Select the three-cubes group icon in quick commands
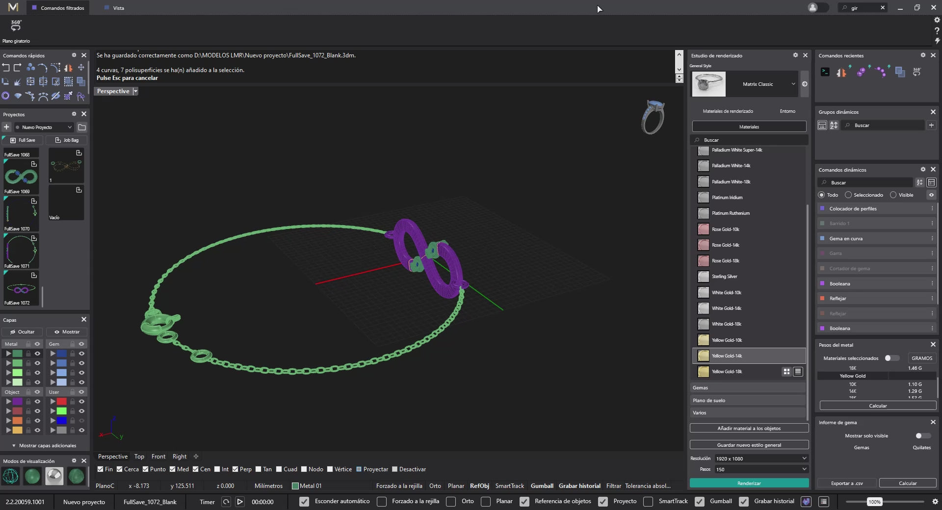942x510 pixels. click(30, 68)
